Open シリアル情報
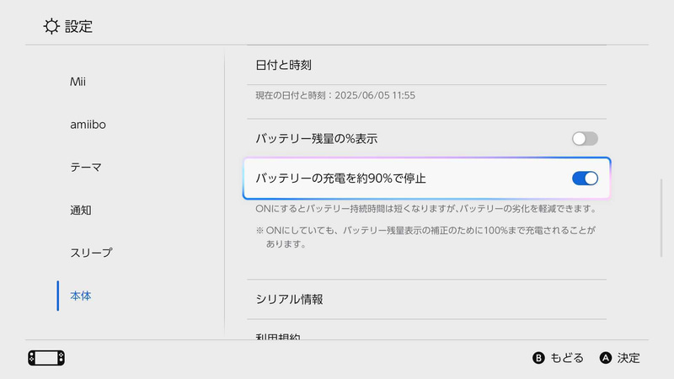 [290, 299]
